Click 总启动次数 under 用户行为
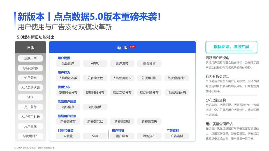The height and width of the screenshot is (151, 269). click(x=95, y=78)
